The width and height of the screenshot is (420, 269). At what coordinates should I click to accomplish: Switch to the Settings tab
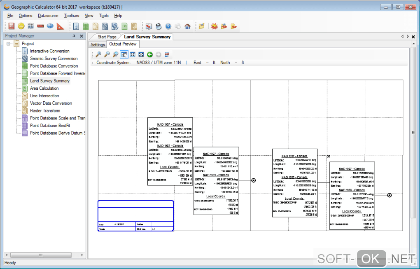point(98,44)
